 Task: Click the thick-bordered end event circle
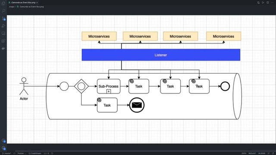225,86
